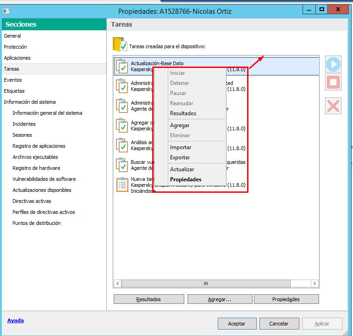Viewport: 353px width, 336px height.
Task: Open Perfiles de directivas activos
Action: [x=44, y=212]
